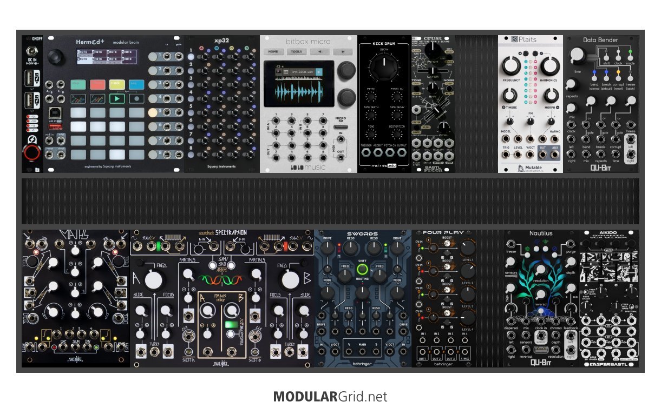Viewport: 661px width, 408px height.
Task: Click the green lit Spectraphon button
Action: [232, 324]
